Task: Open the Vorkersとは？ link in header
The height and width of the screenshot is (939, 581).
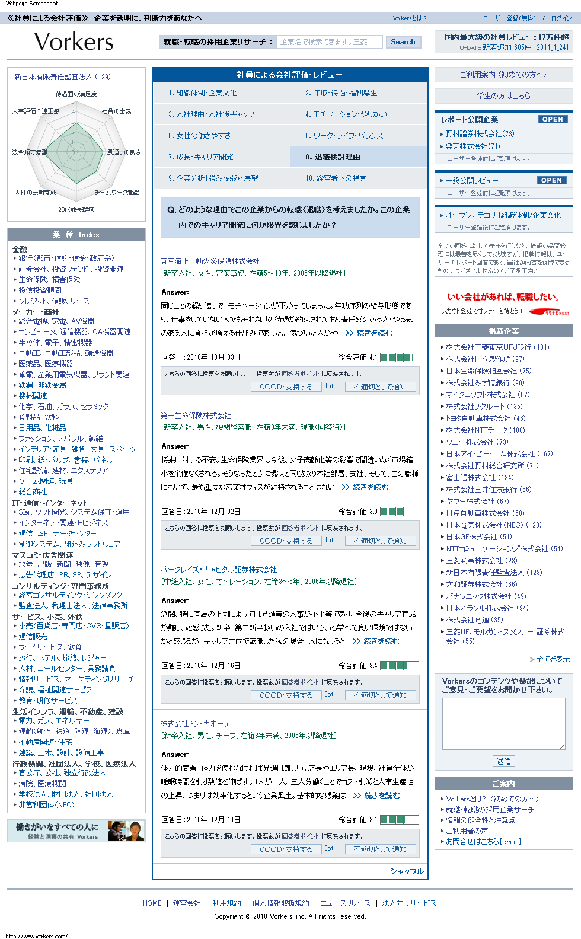Action: 410,18
